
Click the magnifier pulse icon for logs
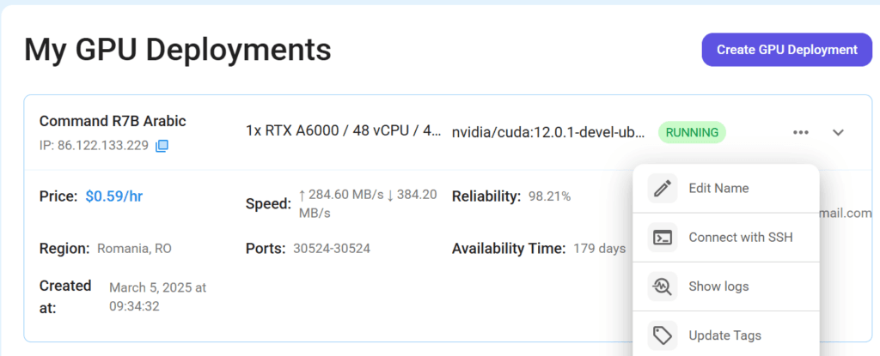(663, 287)
